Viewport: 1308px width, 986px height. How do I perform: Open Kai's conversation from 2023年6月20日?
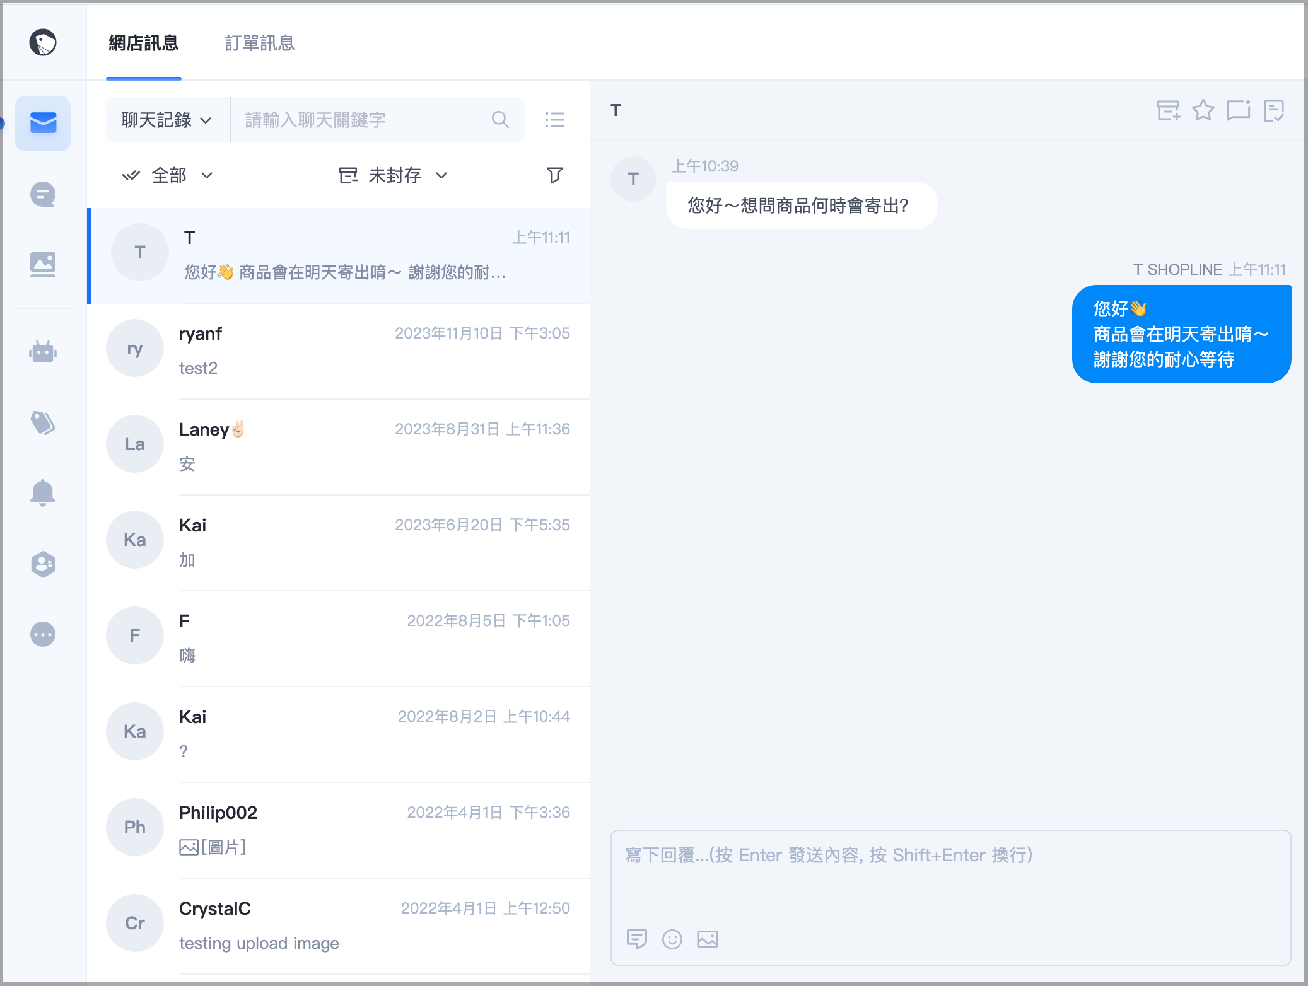339,543
